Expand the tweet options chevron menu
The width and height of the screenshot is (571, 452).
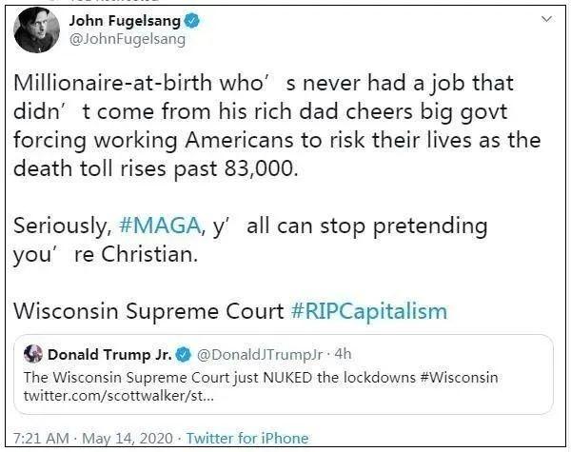point(546,19)
